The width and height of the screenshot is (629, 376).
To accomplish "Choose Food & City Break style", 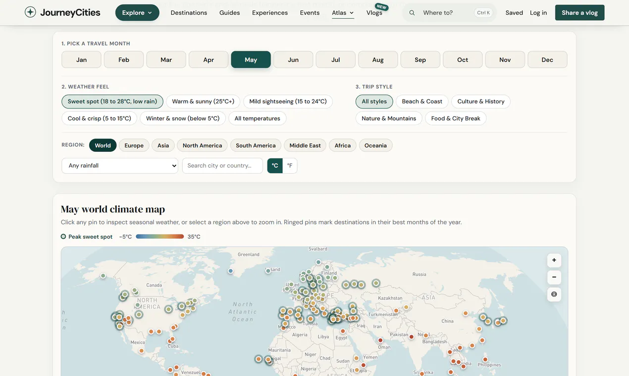I will 456,118.
